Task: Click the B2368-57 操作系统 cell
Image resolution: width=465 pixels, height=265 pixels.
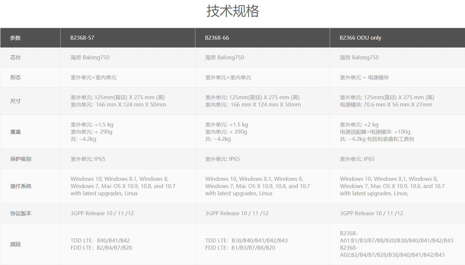Action: click(128, 186)
